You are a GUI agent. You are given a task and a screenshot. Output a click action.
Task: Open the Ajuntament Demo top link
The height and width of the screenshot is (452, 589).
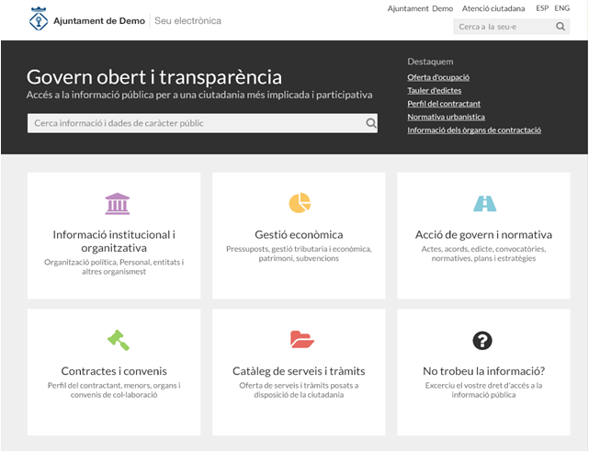tap(420, 8)
